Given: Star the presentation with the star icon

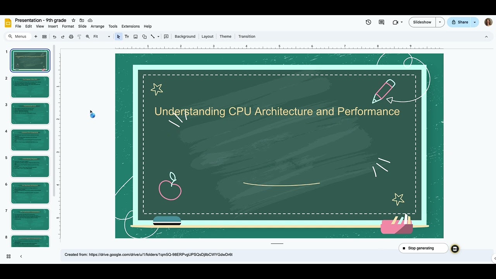Looking at the screenshot, I should tap(73, 20).
